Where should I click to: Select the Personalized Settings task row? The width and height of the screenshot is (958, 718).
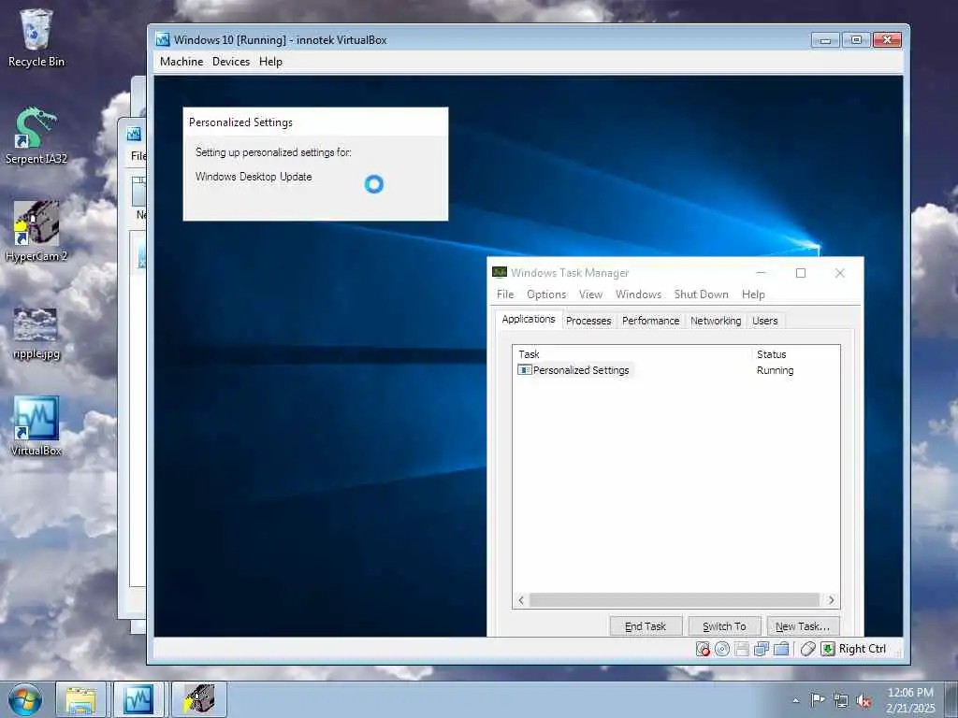(x=675, y=370)
